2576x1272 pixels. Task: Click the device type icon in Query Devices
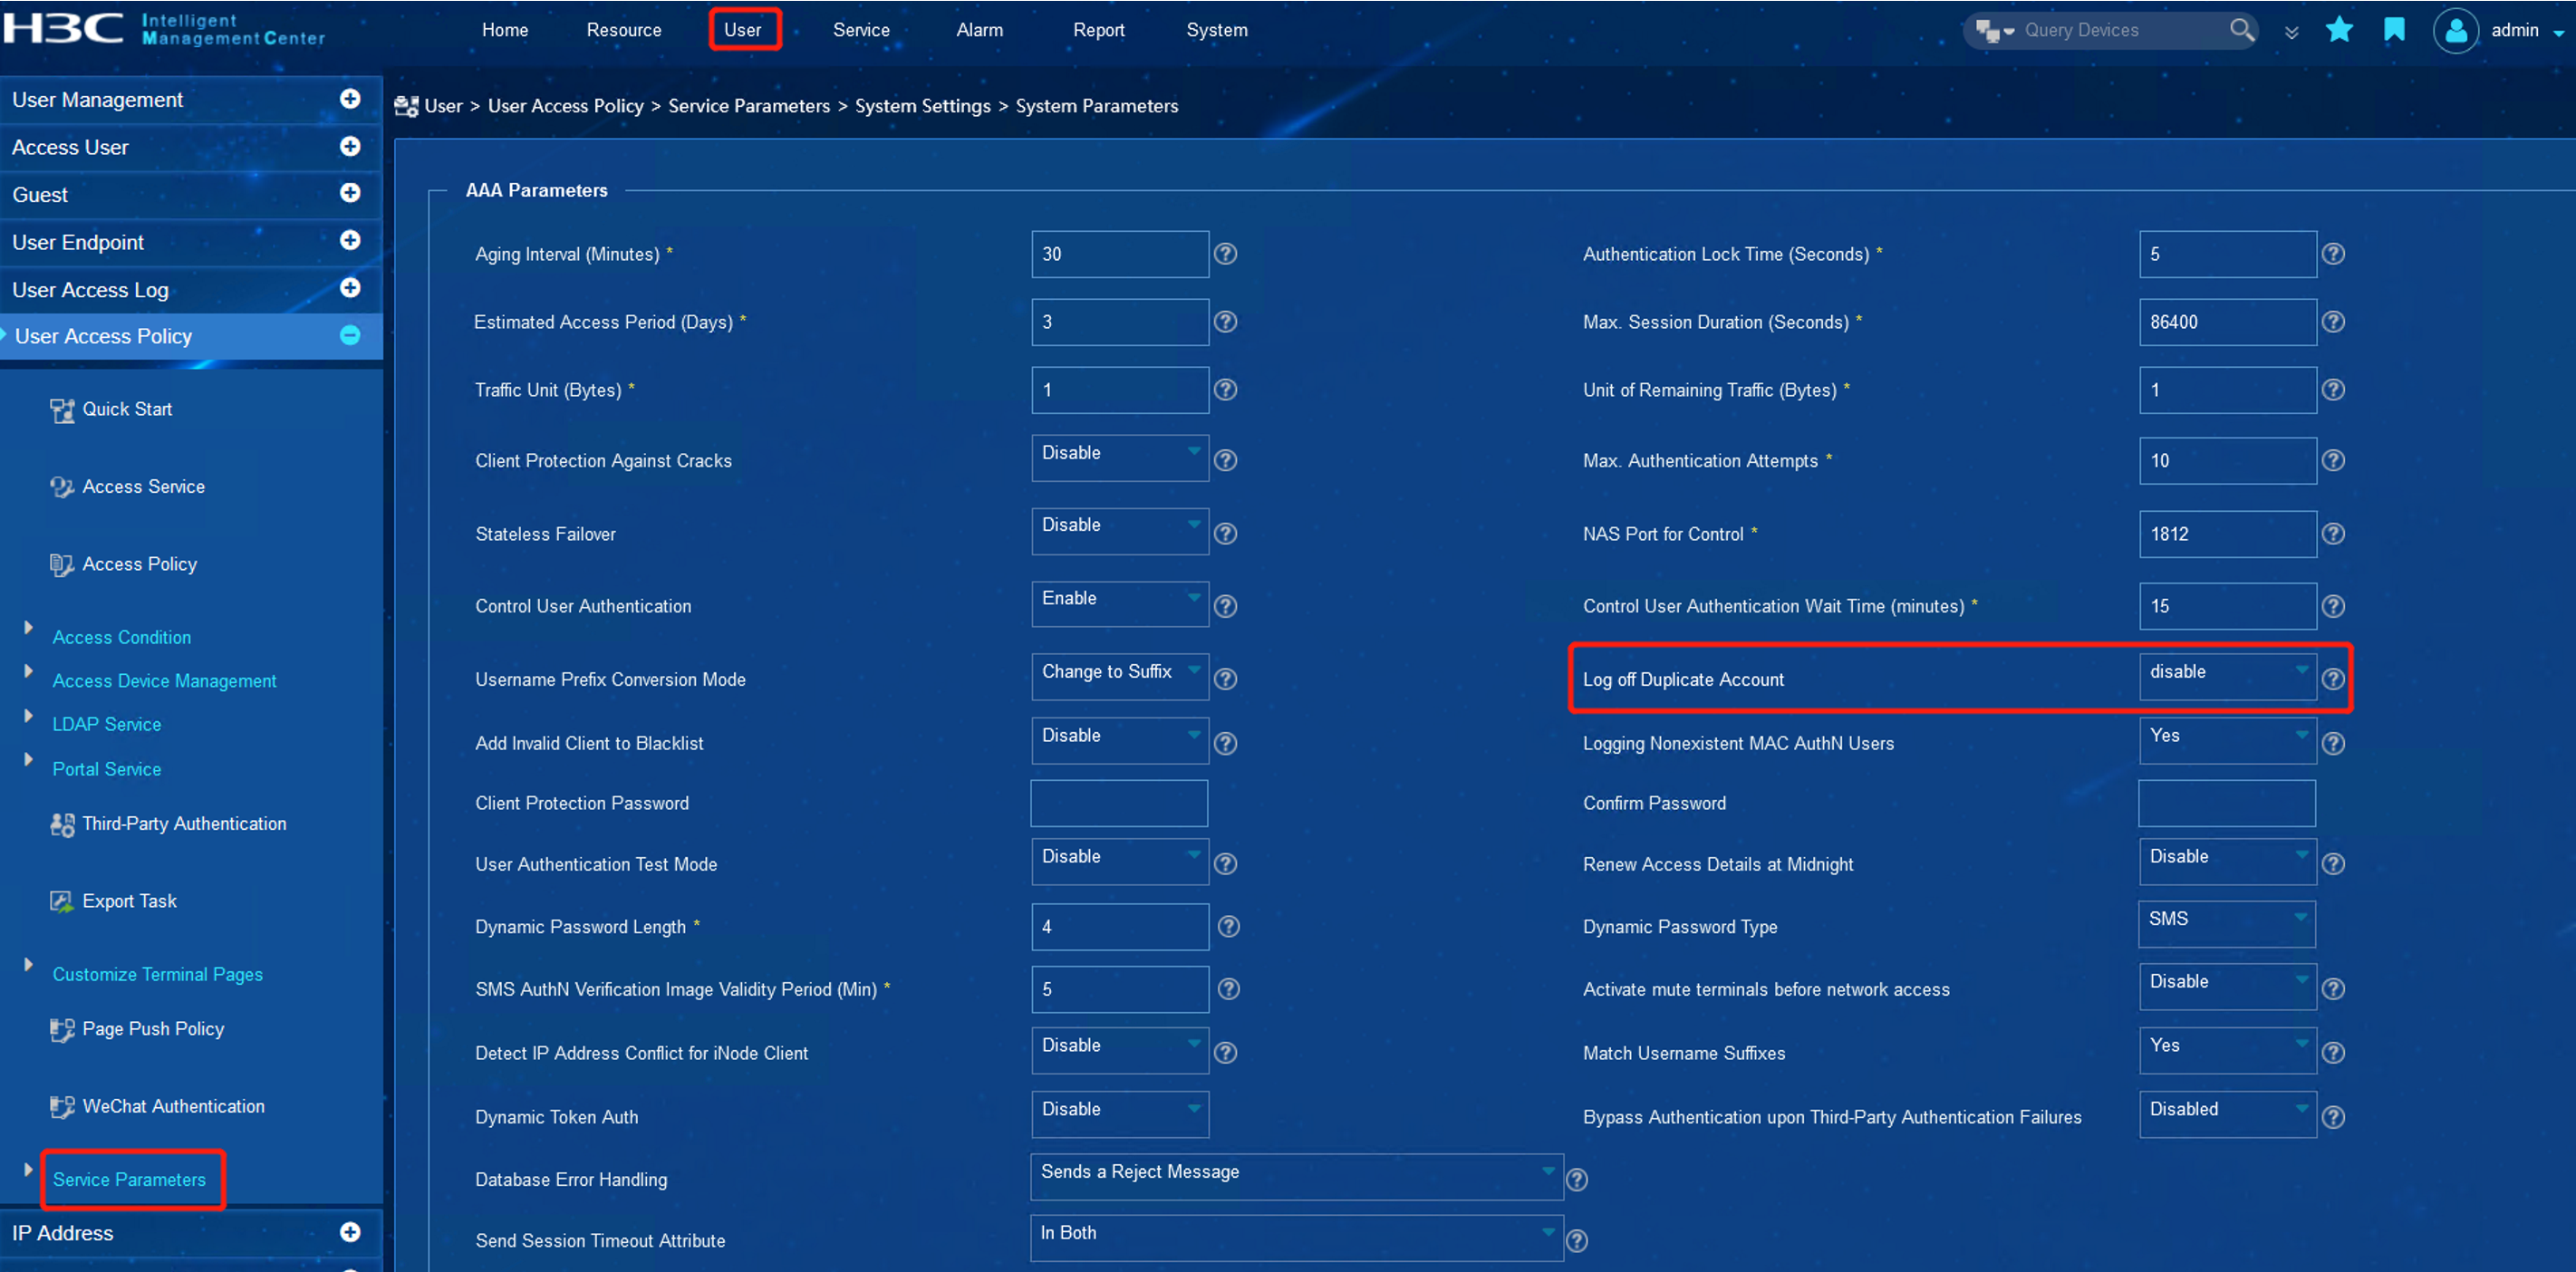pyautogui.click(x=1993, y=31)
